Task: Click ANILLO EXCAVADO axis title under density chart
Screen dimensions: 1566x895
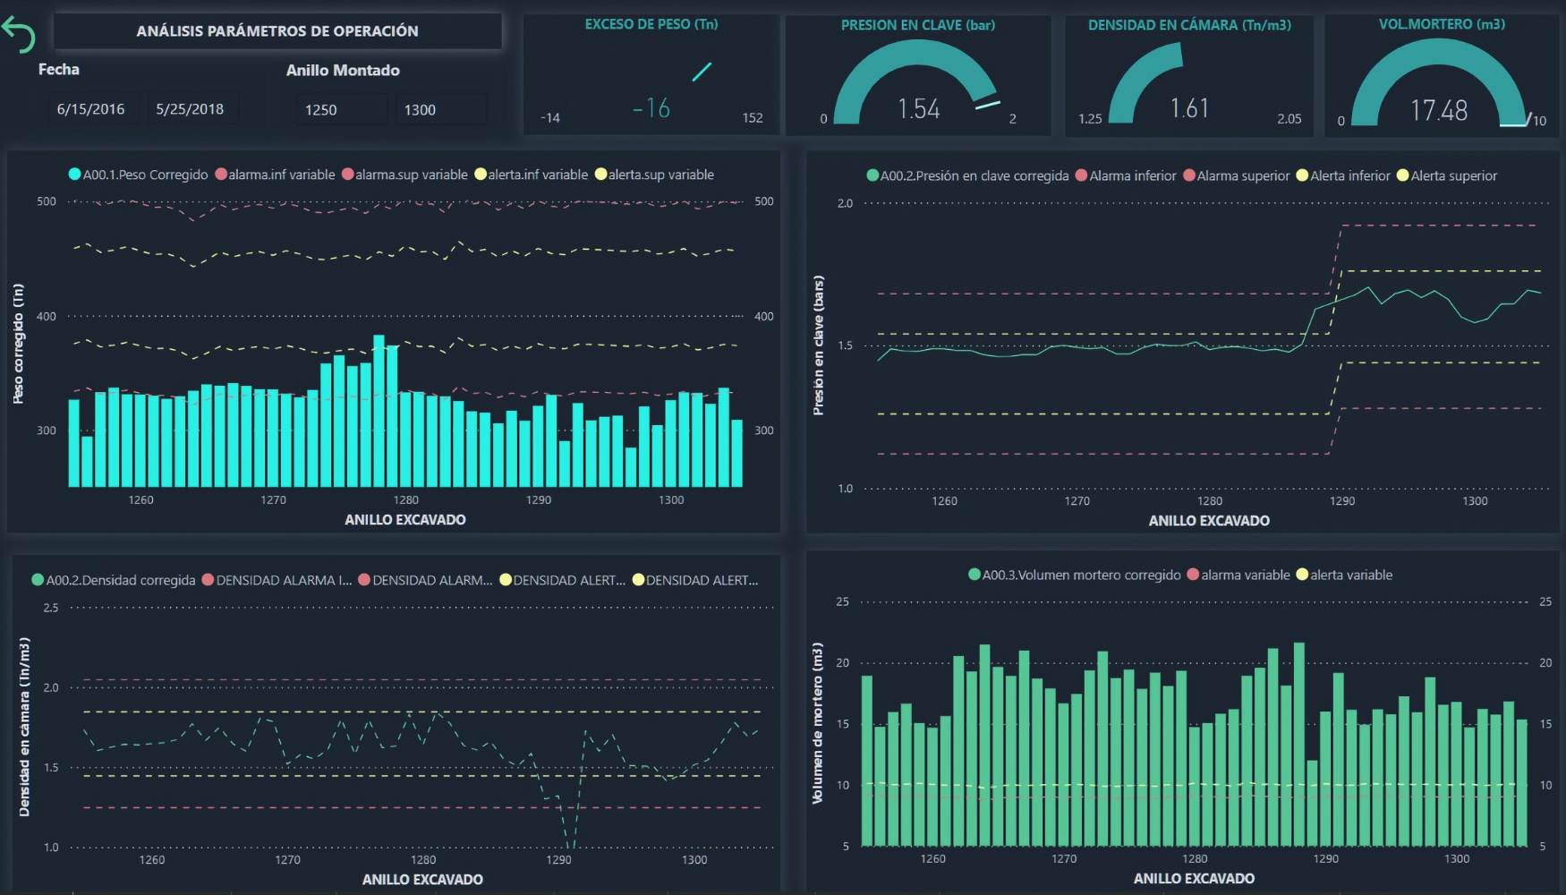Action: 422,879
